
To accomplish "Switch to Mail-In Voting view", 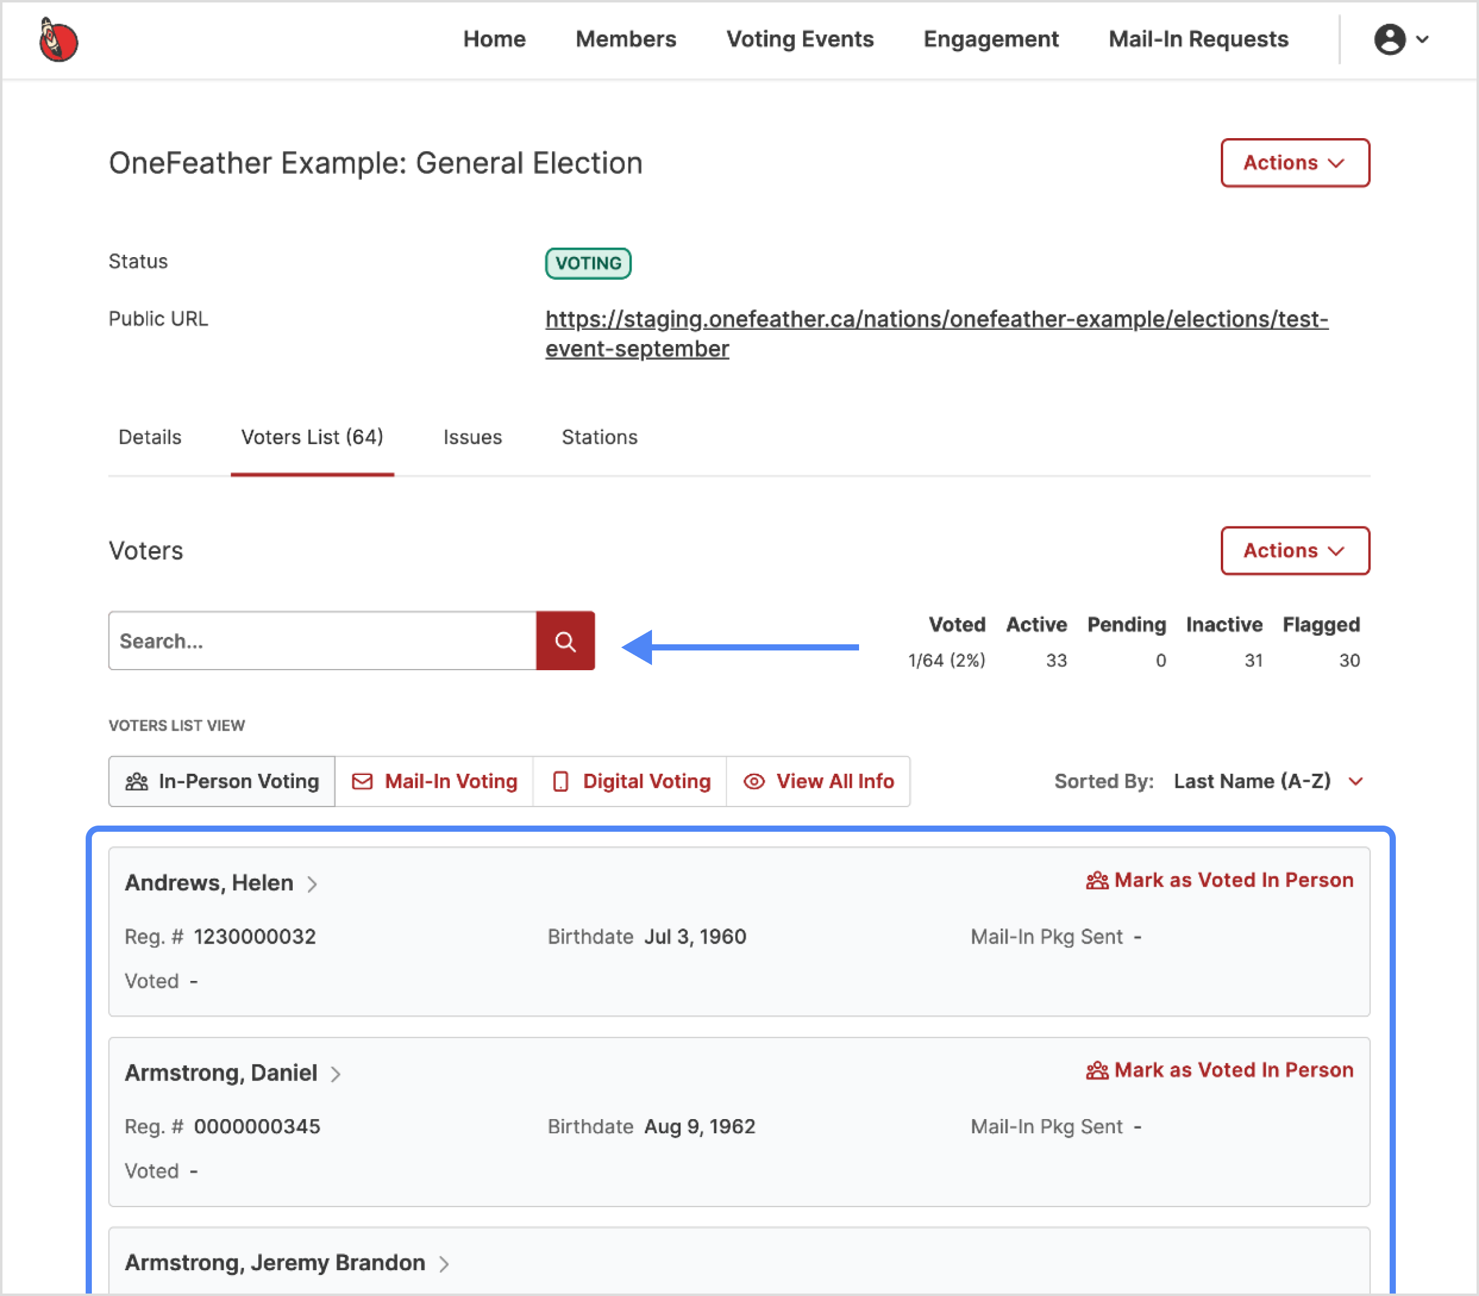I will coord(434,781).
